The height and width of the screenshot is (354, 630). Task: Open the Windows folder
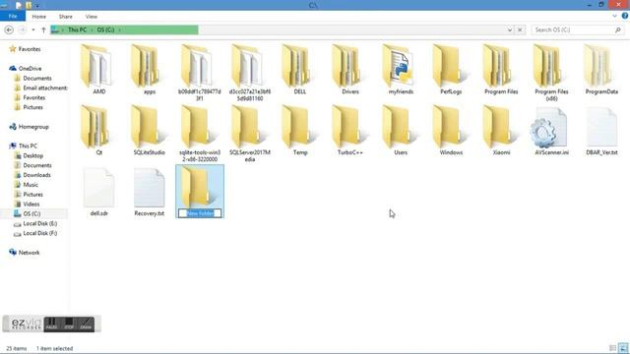click(451, 130)
